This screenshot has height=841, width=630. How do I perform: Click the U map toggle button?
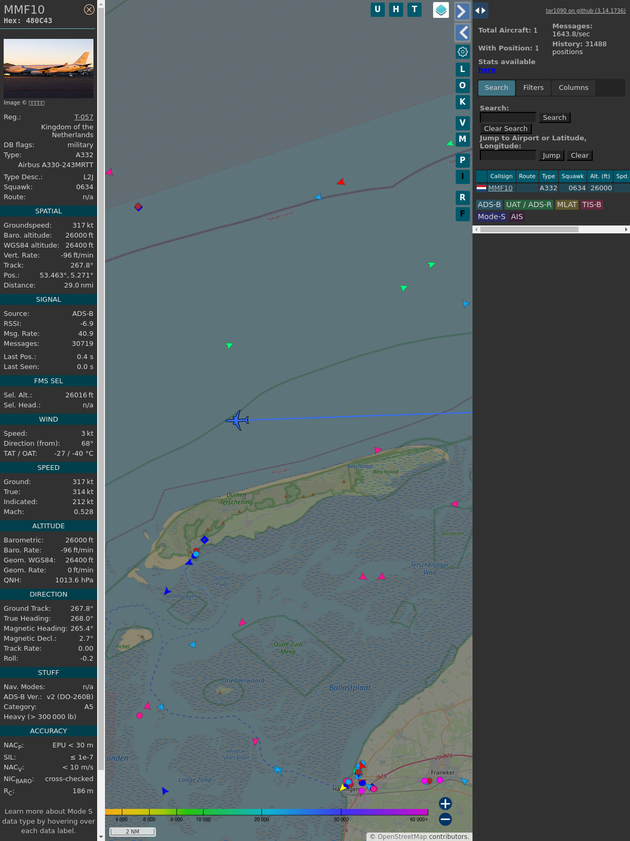pos(377,9)
